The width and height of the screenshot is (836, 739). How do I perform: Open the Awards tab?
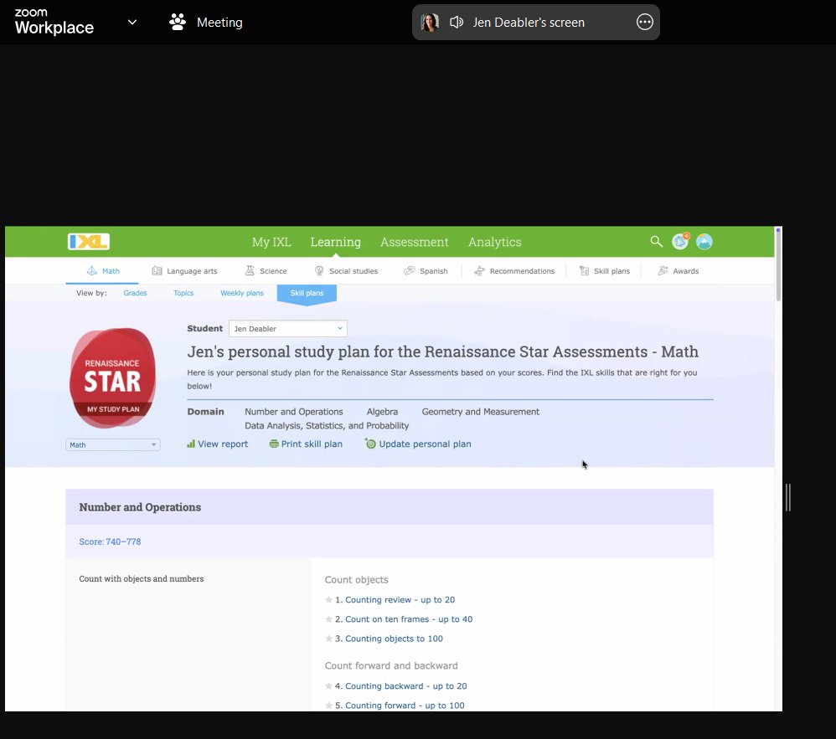click(679, 270)
